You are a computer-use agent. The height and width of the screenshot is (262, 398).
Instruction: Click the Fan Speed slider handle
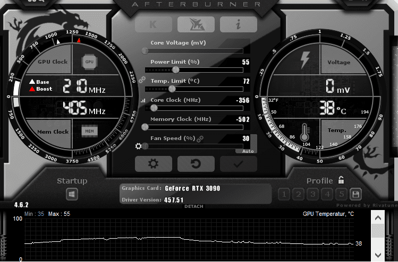pyautogui.click(x=145, y=146)
